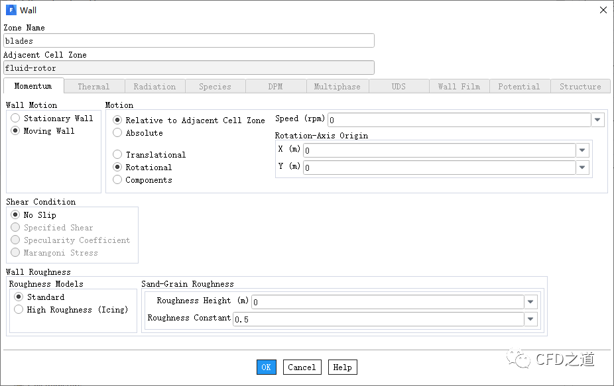
Task: Click the Cancel button
Action: (302, 367)
